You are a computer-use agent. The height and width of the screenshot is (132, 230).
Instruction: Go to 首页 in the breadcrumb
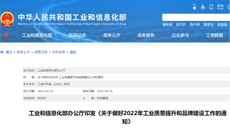pos(9,52)
